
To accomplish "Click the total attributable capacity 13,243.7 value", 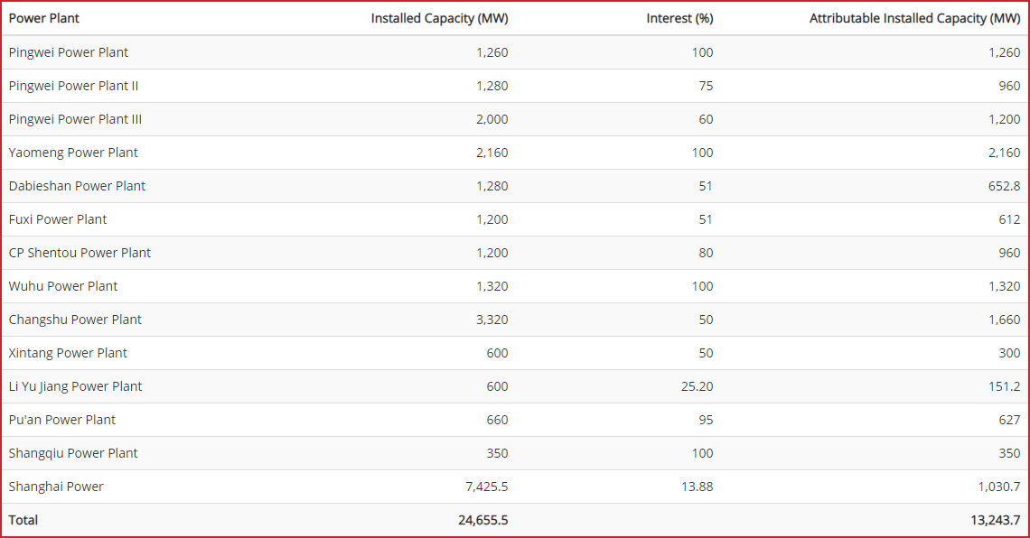I will [995, 520].
